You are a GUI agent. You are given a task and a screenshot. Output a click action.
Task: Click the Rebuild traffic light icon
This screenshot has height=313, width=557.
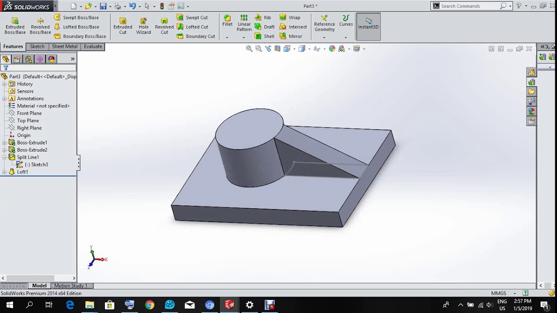[x=162, y=6]
